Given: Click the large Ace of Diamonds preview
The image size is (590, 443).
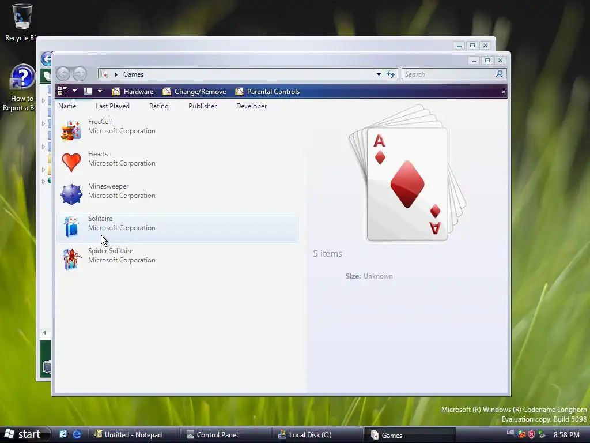Looking at the screenshot, I should tap(408, 173).
